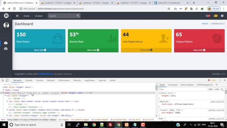
Task: Focus the navbar Search field
Action: (x=62, y=16)
